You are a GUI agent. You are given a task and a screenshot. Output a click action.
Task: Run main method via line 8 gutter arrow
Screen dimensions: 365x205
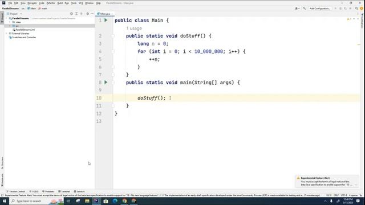[106, 82]
